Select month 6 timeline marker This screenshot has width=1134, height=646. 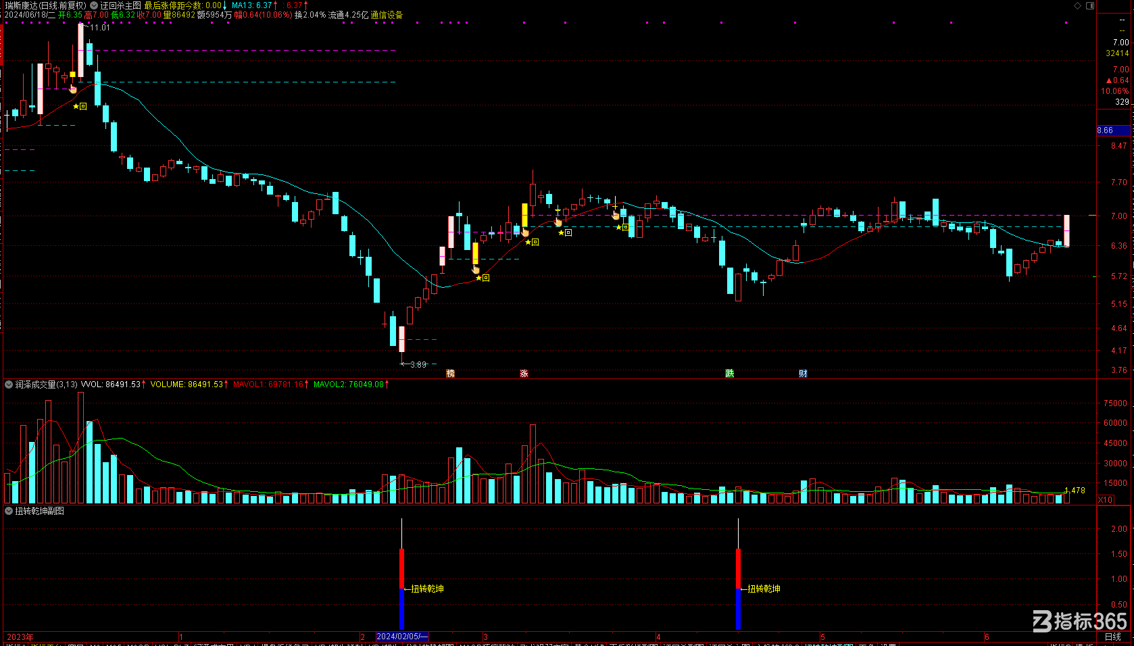click(987, 637)
